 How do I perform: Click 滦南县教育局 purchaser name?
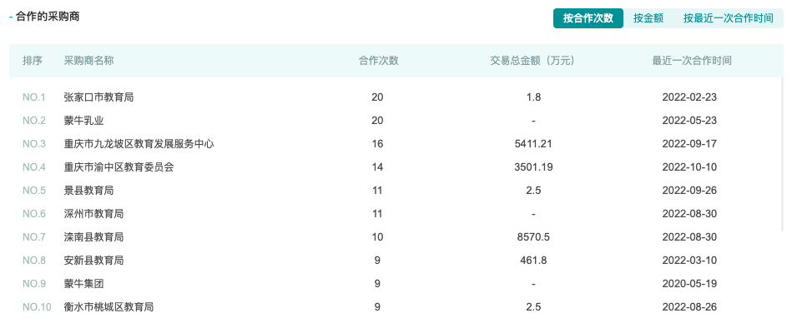pyautogui.click(x=93, y=236)
